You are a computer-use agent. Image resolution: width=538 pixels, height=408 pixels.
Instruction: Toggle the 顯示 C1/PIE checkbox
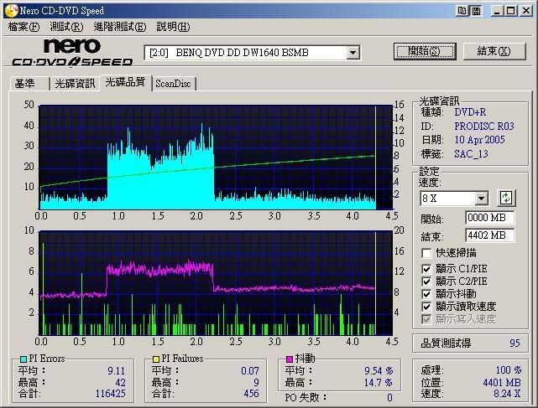point(427,269)
